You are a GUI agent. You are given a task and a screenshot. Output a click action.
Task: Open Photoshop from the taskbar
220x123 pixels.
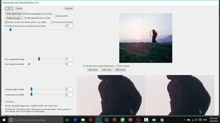click(x=99, y=120)
